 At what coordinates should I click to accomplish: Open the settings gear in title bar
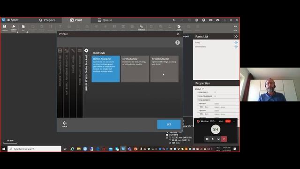[x=196, y=20]
